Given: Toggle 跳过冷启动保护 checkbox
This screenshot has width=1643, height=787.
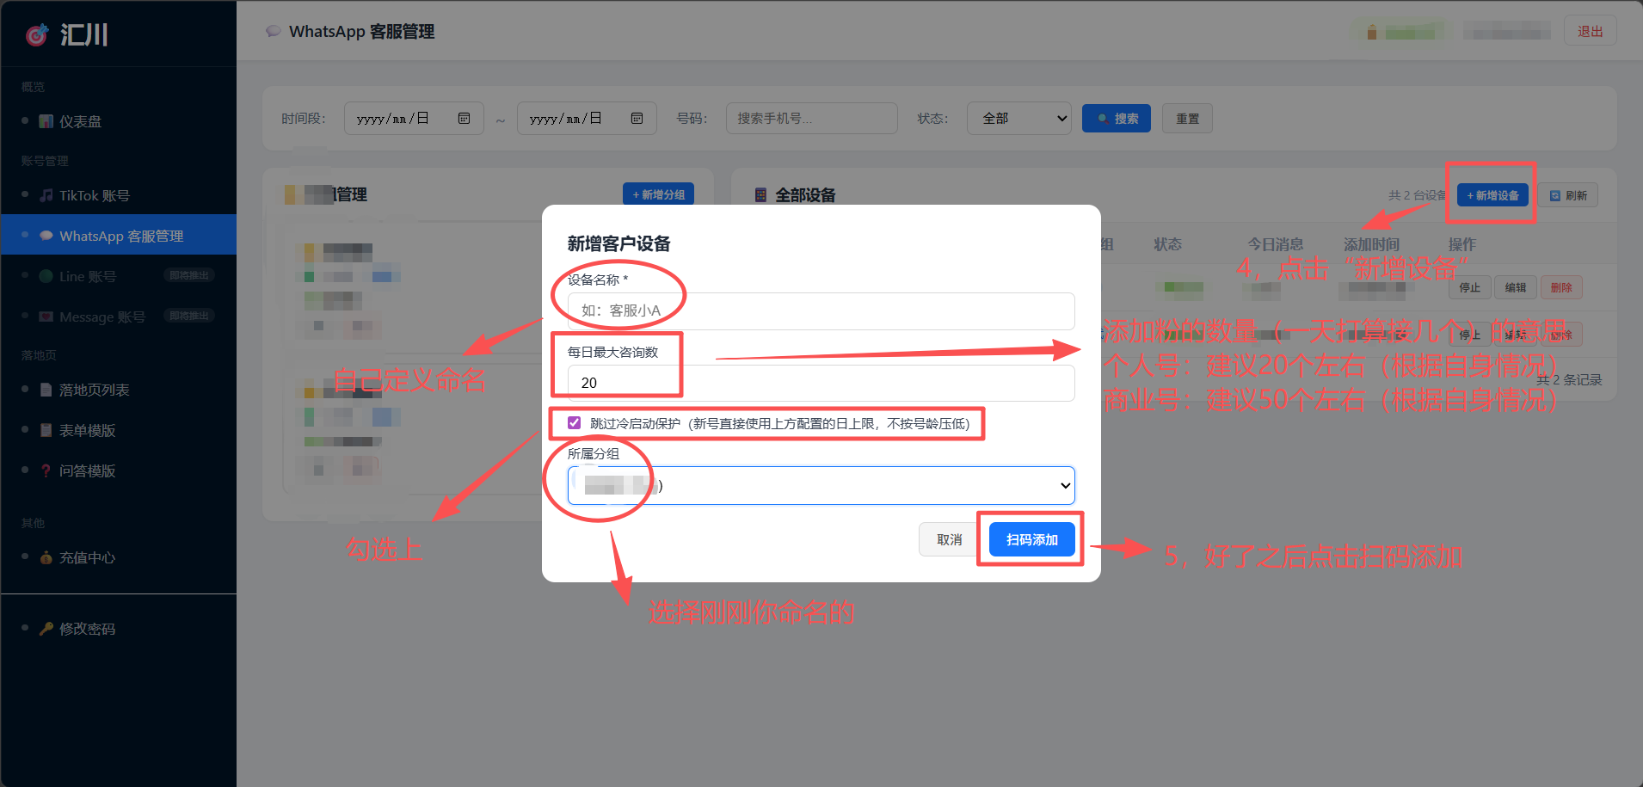Looking at the screenshot, I should (x=574, y=422).
